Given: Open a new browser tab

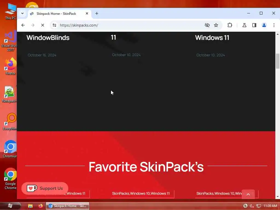Looking at the screenshot, I should (x=97, y=13).
